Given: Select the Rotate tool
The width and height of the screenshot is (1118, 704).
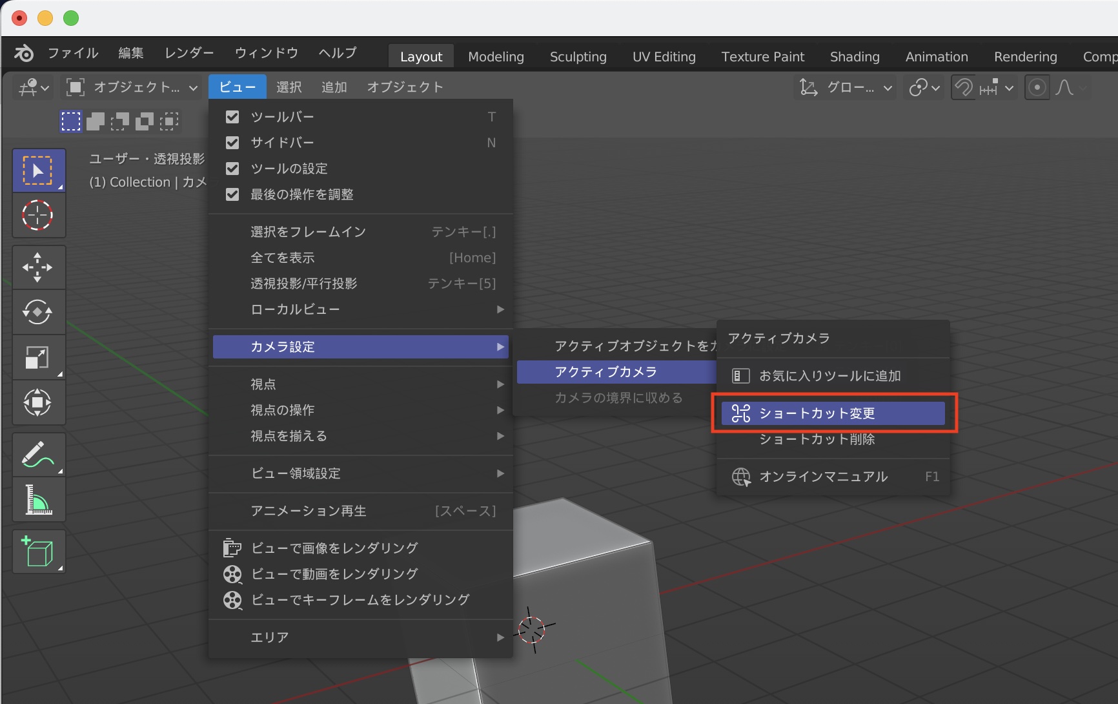Looking at the screenshot, I should coord(37,313).
